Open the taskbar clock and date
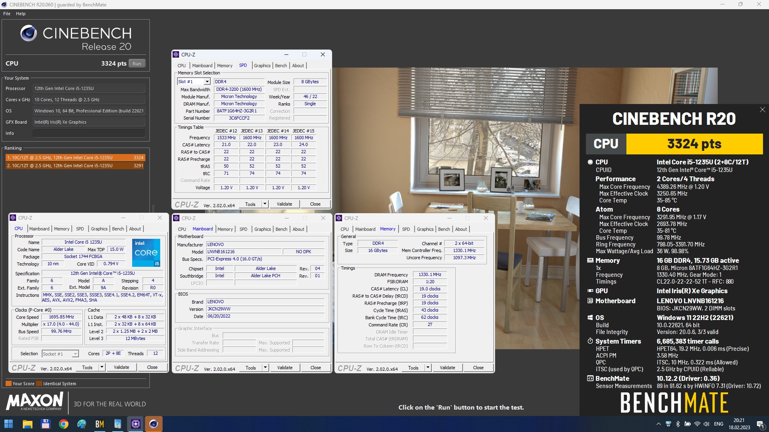 [x=739, y=424]
